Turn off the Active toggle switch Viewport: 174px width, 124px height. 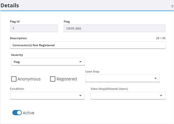[x=17, y=113]
